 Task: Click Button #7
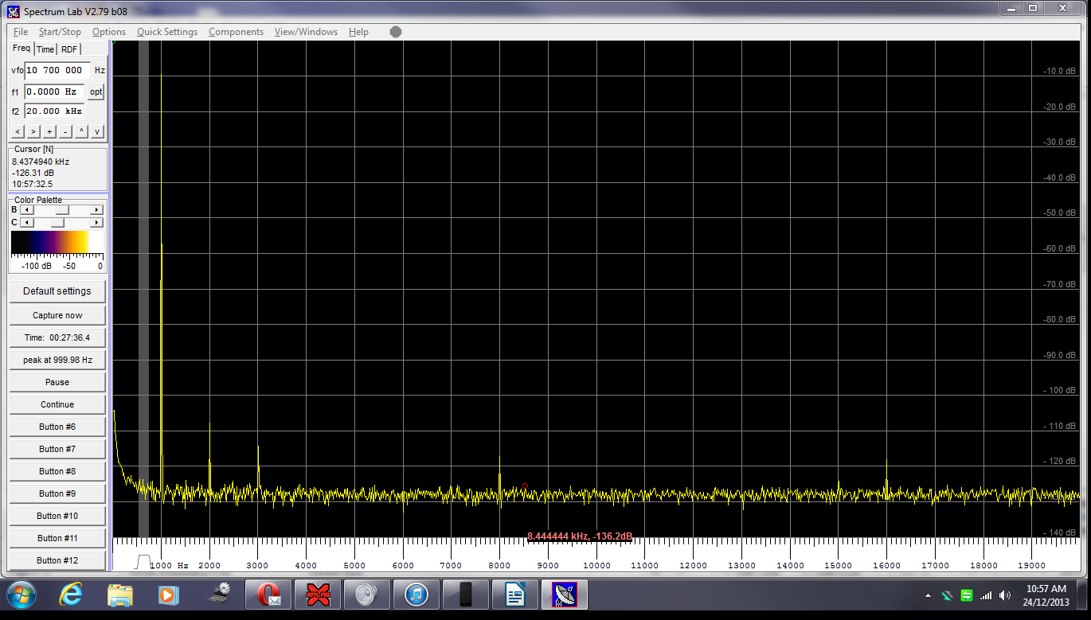click(x=57, y=449)
